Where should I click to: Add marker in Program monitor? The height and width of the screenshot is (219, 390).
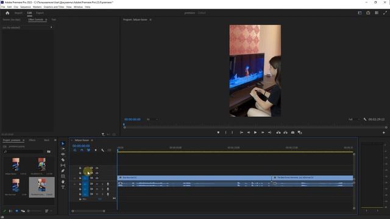(x=218, y=133)
